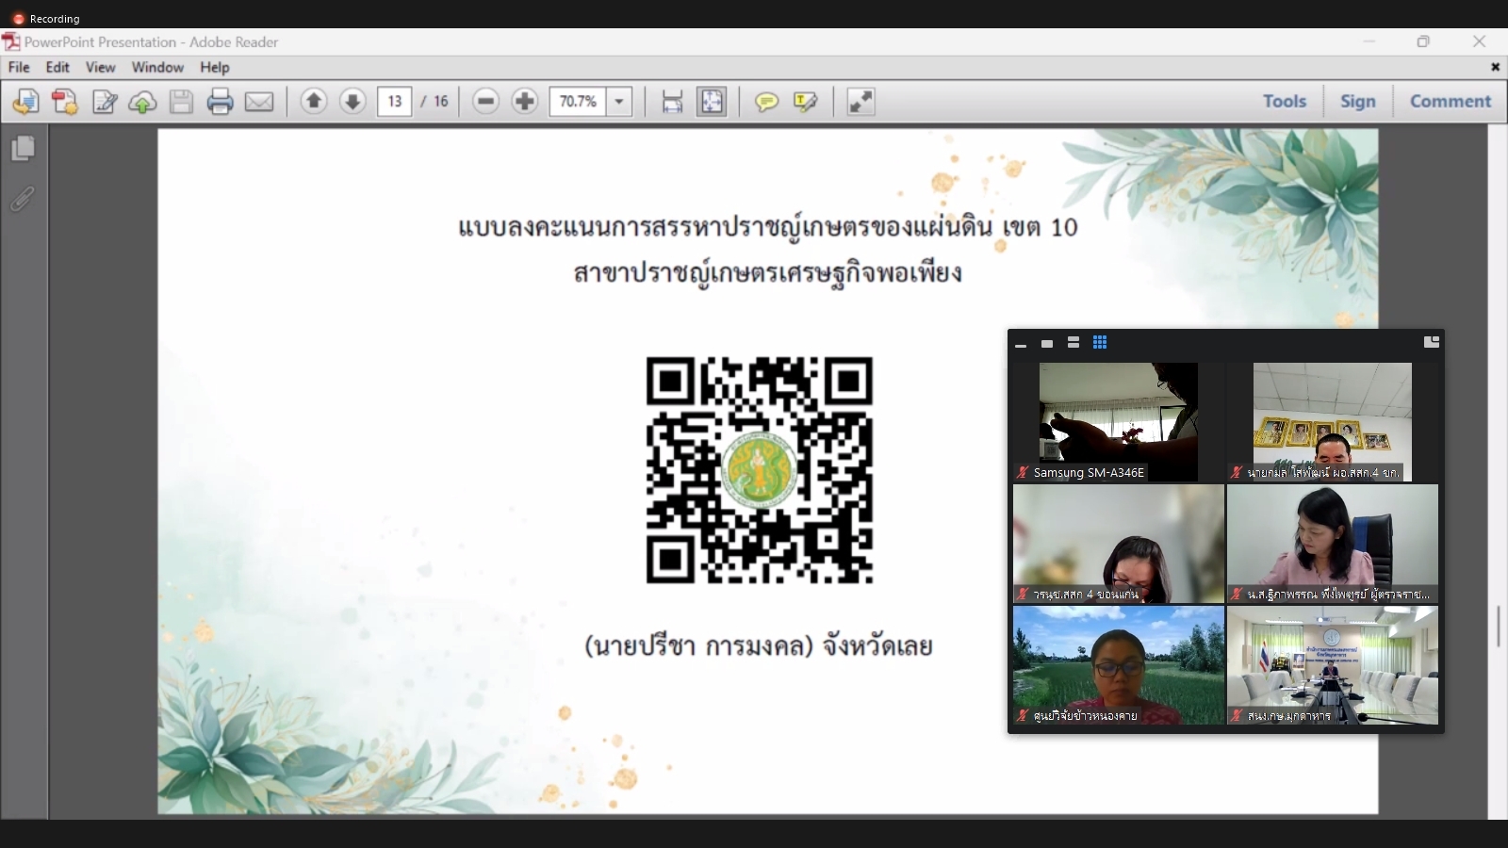Viewport: 1508px width, 848px height.
Task: Open the zoom level dropdown arrow
Action: 619,101
